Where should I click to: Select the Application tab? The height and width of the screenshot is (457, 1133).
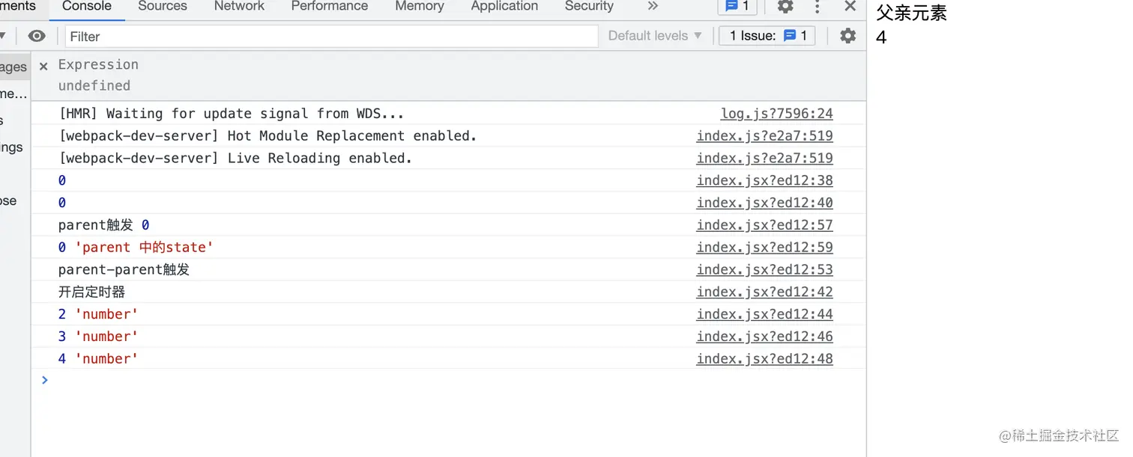pyautogui.click(x=504, y=7)
